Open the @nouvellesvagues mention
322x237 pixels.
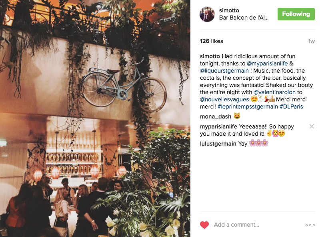click(x=224, y=99)
